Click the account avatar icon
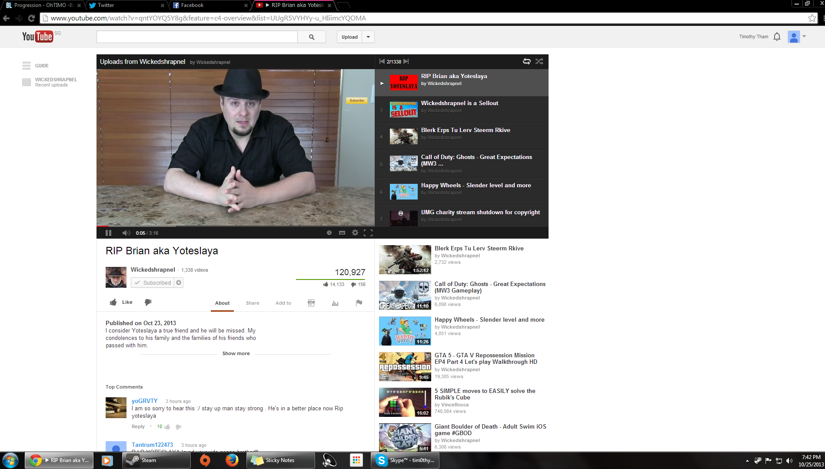This screenshot has width=825, height=469. (794, 37)
